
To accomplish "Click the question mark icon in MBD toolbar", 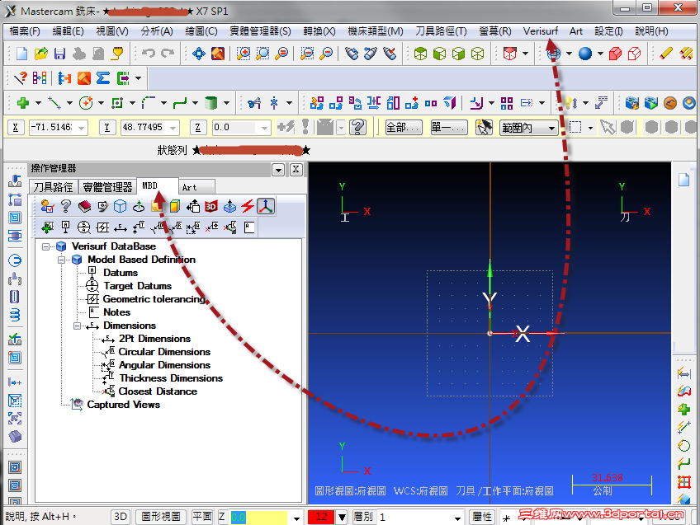I will (66, 206).
